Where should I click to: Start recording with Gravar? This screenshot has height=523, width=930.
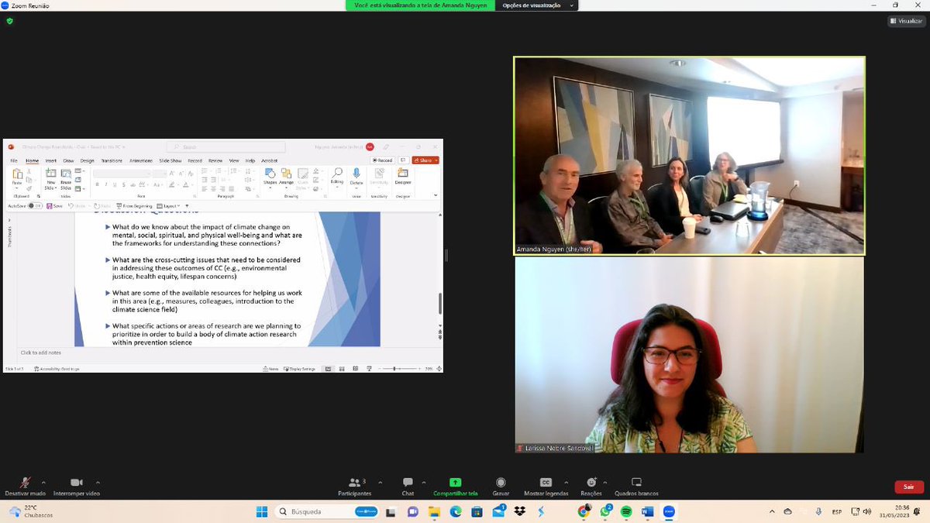[x=501, y=487]
